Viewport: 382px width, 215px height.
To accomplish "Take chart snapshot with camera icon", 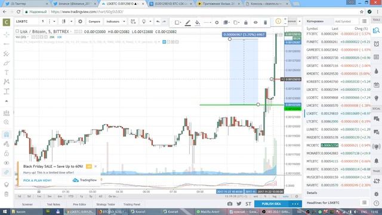I will [230, 204].
